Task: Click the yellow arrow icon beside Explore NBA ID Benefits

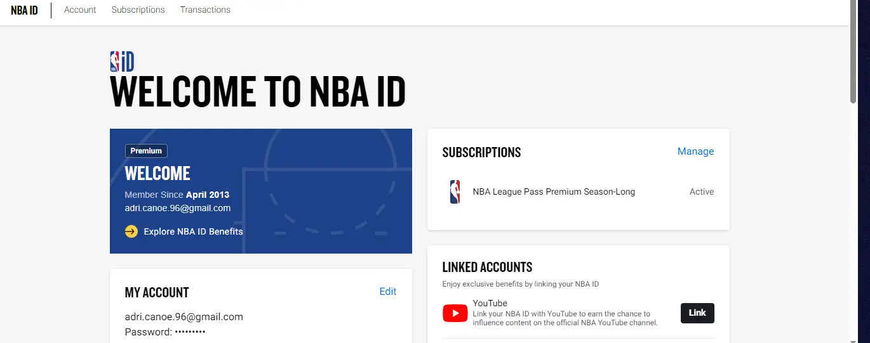Action: tap(131, 231)
